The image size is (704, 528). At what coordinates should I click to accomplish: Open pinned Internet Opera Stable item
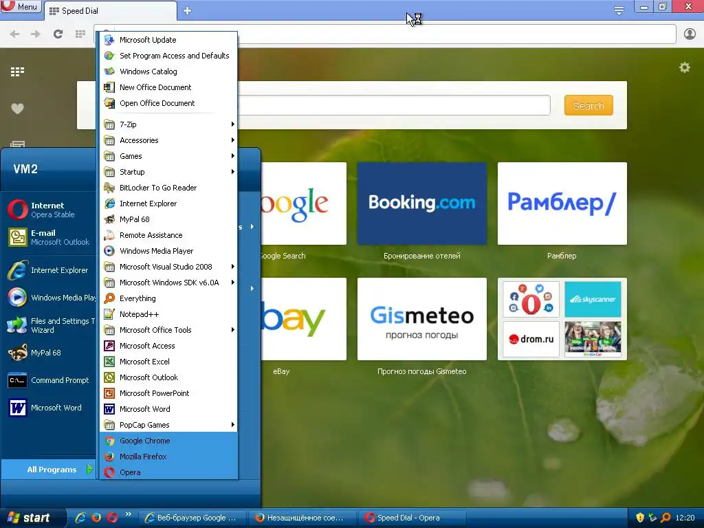49,210
